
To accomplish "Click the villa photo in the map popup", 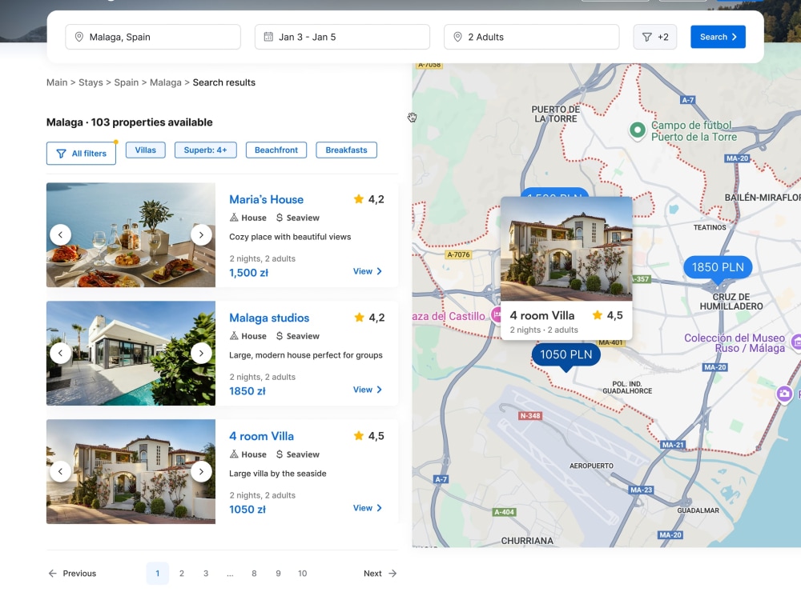I will click(566, 249).
